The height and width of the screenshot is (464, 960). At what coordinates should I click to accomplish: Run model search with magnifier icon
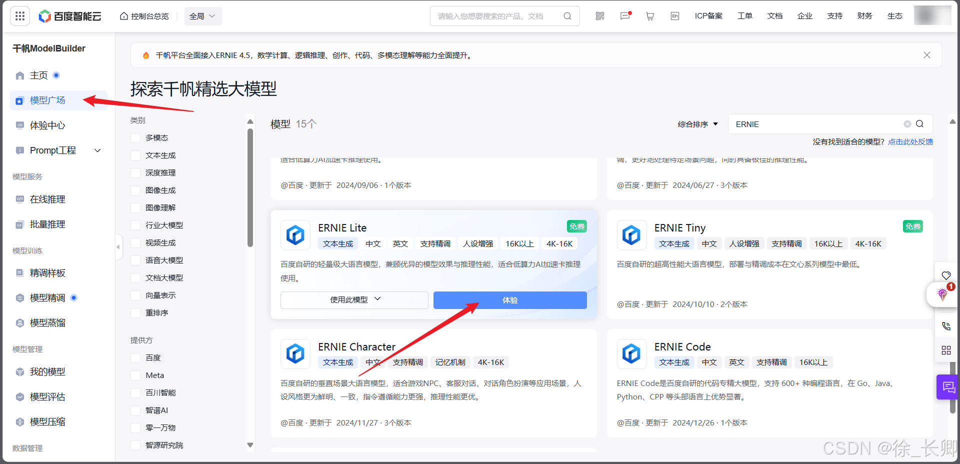pyautogui.click(x=919, y=124)
